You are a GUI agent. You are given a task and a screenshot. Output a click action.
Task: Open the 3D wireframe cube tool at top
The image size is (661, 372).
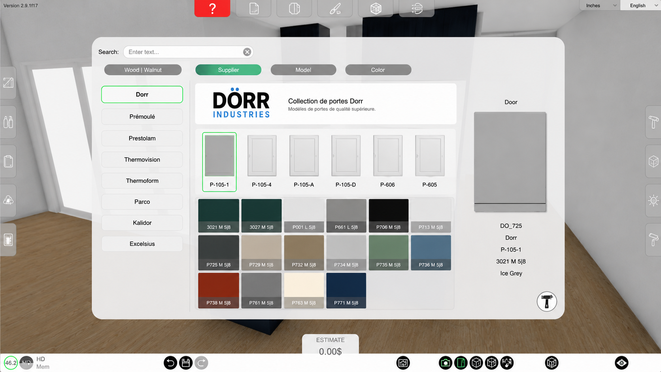tap(376, 8)
